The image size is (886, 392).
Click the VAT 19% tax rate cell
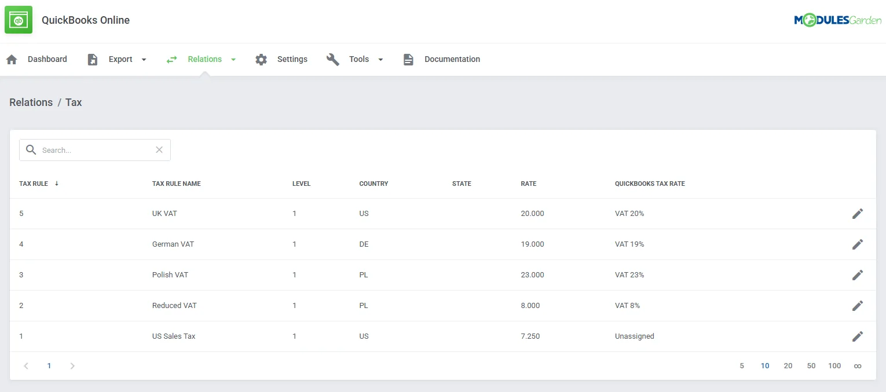click(x=629, y=244)
